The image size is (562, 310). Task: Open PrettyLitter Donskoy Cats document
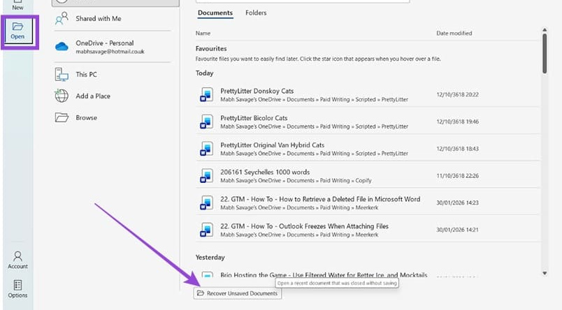[368, 94]
